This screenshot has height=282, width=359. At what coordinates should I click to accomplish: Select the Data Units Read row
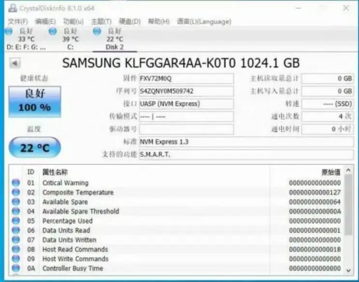(x=176, y=230)
